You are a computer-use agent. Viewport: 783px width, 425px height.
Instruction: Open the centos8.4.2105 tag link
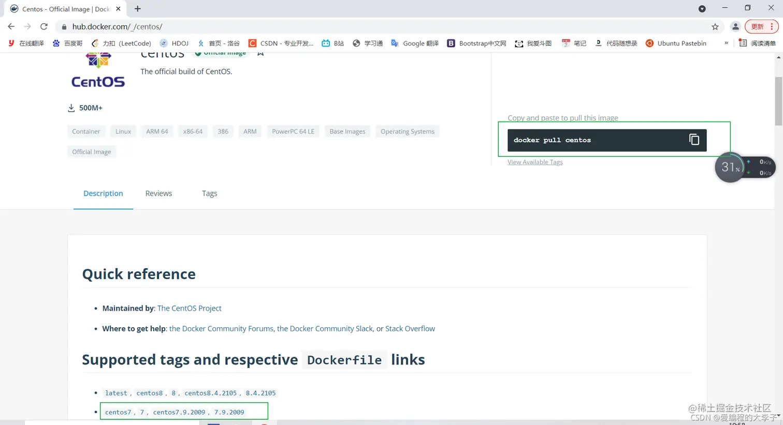211,393
